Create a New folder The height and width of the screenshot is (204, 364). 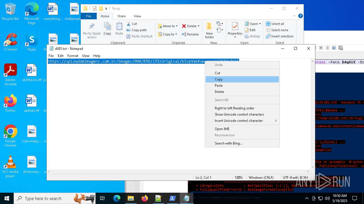[209, 30]
